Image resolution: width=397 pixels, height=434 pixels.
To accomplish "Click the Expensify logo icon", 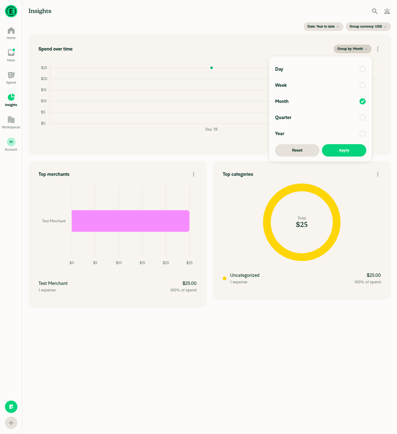I will coord(11,11).
